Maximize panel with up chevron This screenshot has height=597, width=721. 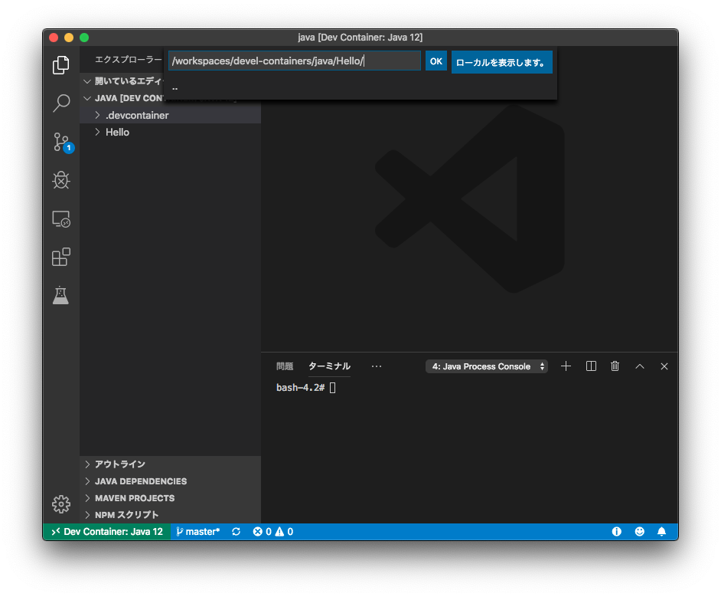click(x=640, y=366)
